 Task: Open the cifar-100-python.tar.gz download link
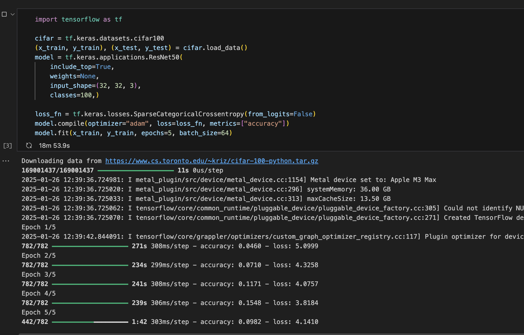click(x=211, y=161)
